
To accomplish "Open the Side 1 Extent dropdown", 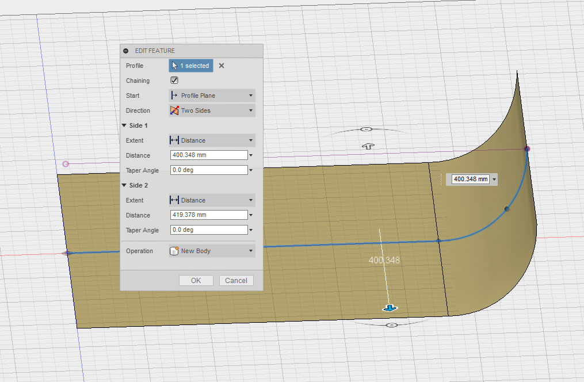I will click(212, 140).
